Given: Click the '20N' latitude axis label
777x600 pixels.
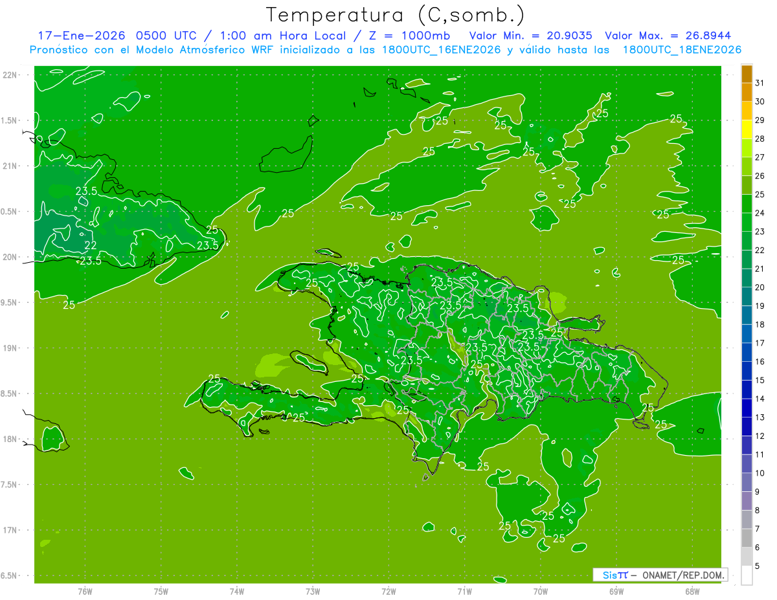Looking at the screenshot, I should click(9, 257).
